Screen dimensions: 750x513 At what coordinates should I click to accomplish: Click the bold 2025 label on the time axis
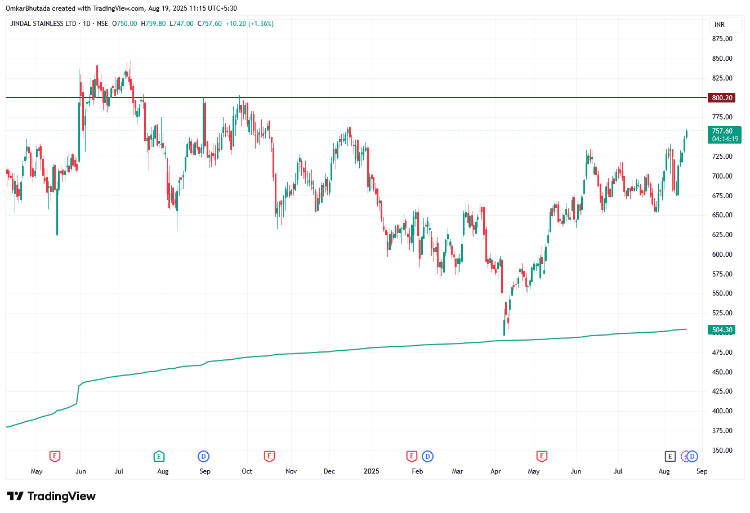pyautogui.click(x=371, y=471)
